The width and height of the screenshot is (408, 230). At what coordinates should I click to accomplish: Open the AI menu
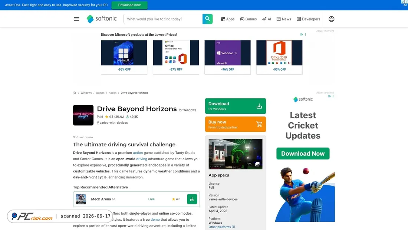pyautogui.click(x=266, y=19)
